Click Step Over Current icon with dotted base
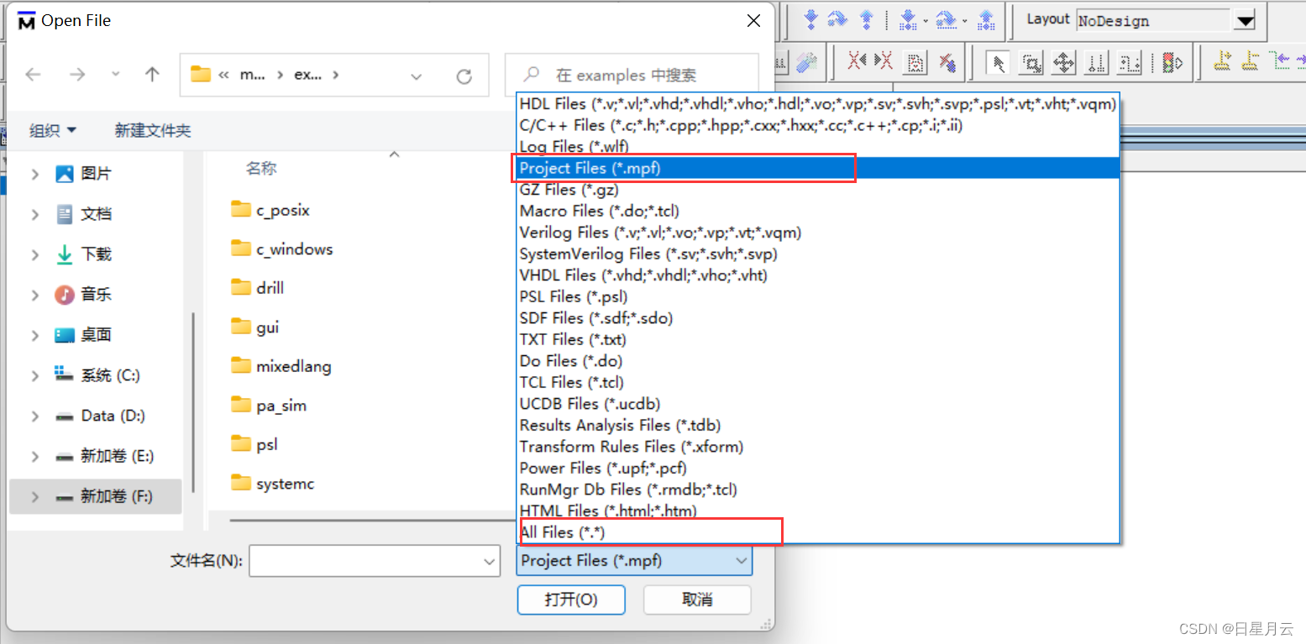1306x644 pixels. (947, 18)
